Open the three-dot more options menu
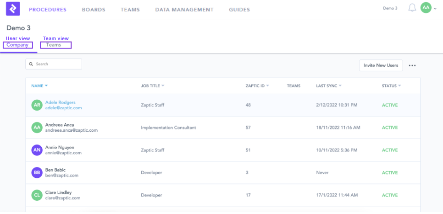The width and height of the screenshot is (443, 214). [412, 66]
